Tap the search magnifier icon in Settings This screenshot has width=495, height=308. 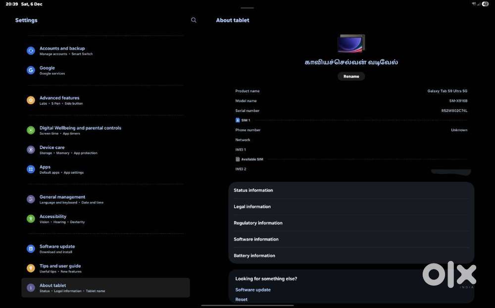click(x=194, y=20)
